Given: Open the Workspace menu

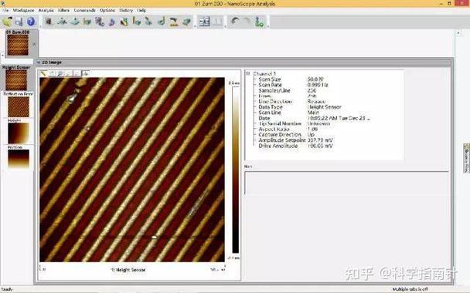Looking at the screenshot, I should tap(23, 10).
